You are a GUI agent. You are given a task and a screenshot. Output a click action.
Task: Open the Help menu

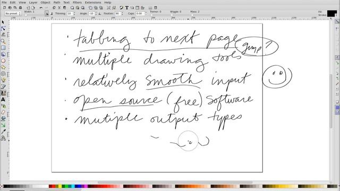pyautogui.click(x=108, y=2)
